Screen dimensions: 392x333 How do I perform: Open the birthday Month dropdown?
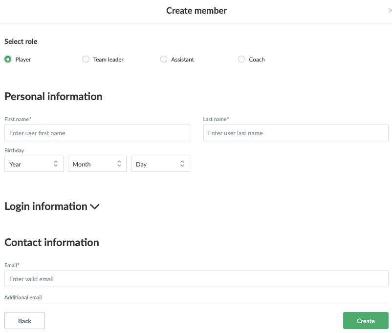97,164
